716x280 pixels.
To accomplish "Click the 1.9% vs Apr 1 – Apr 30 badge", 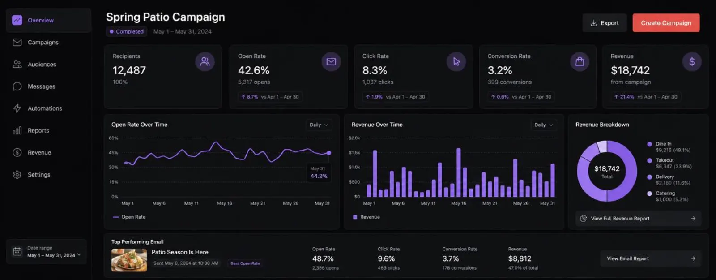I will [x=395, y=97].
